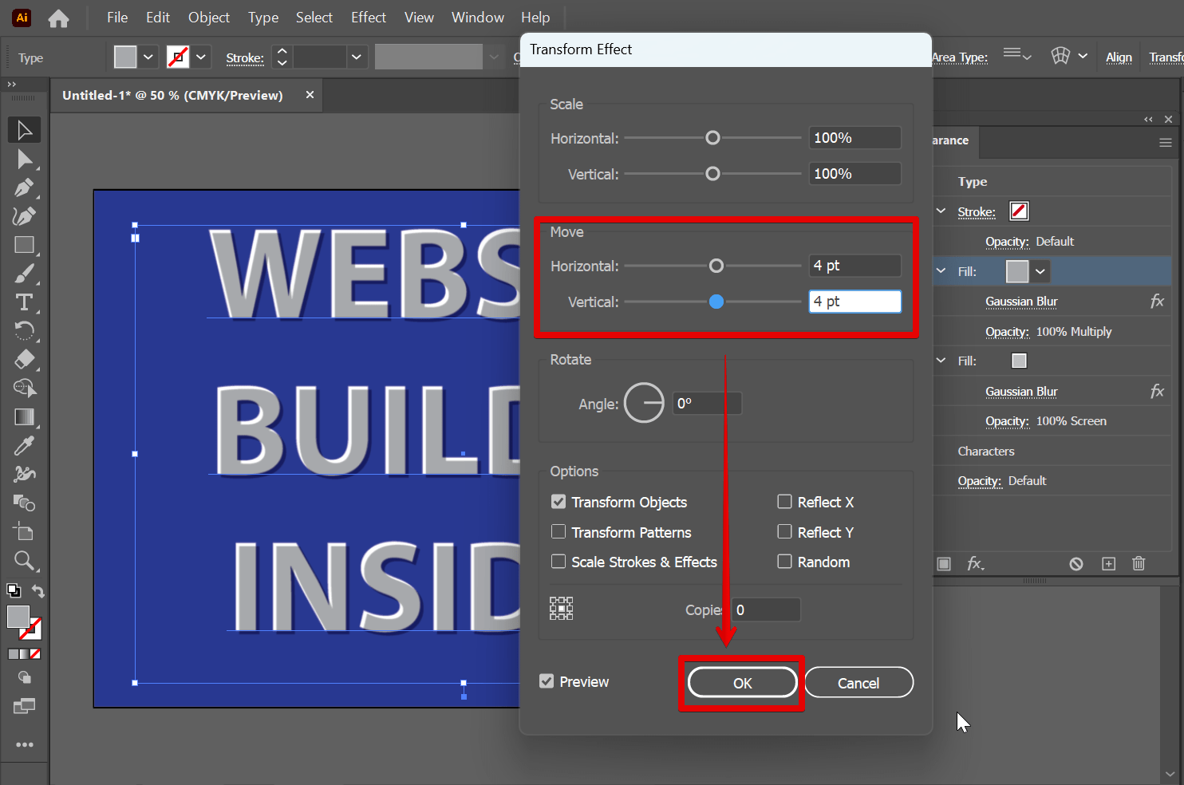The height and width of the screenshot is (785, 1184).
Task: Select the Gradient tool
Action: [x=24, y=416]
